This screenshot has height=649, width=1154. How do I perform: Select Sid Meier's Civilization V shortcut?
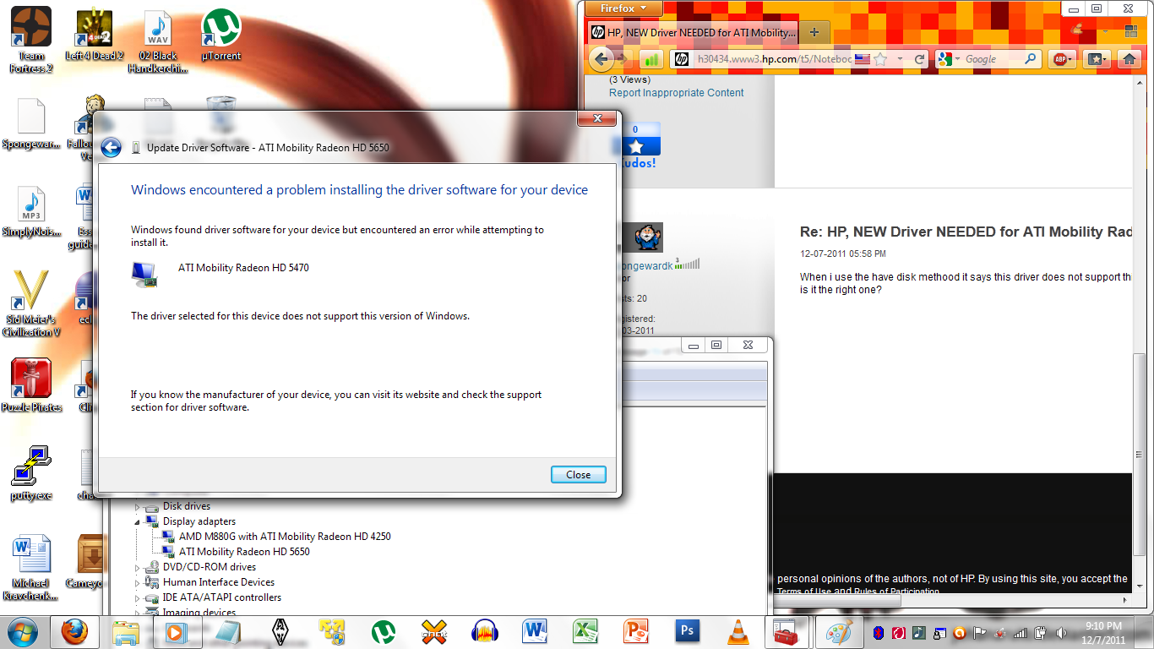(x=31, y=304)
